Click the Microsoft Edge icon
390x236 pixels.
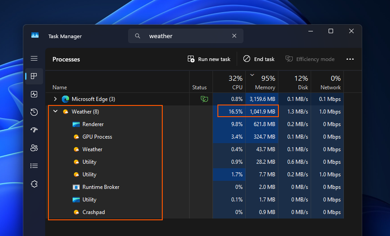(65, 99)
